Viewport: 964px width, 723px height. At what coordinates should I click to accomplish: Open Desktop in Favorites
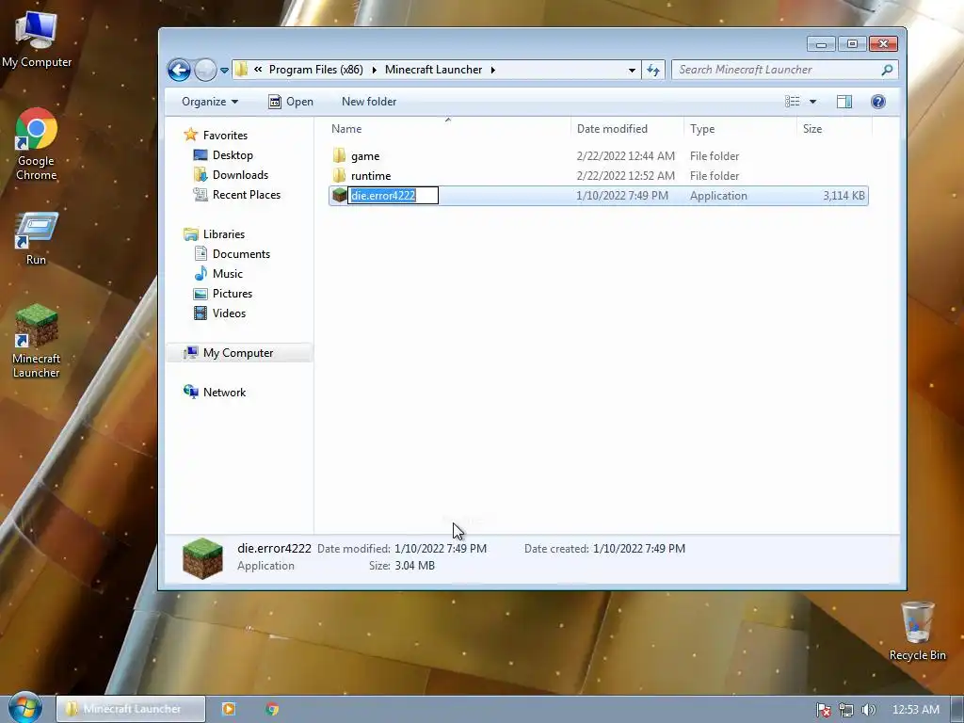coord(233,155)
